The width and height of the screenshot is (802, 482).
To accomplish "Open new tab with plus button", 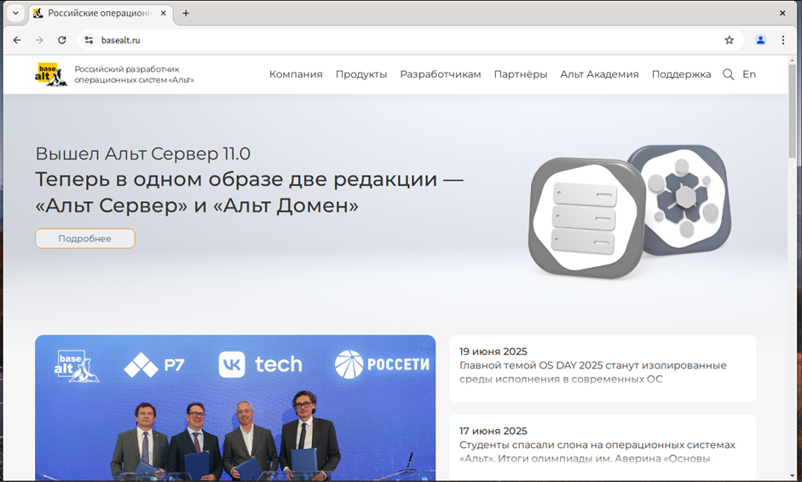I will pos(186,14).
